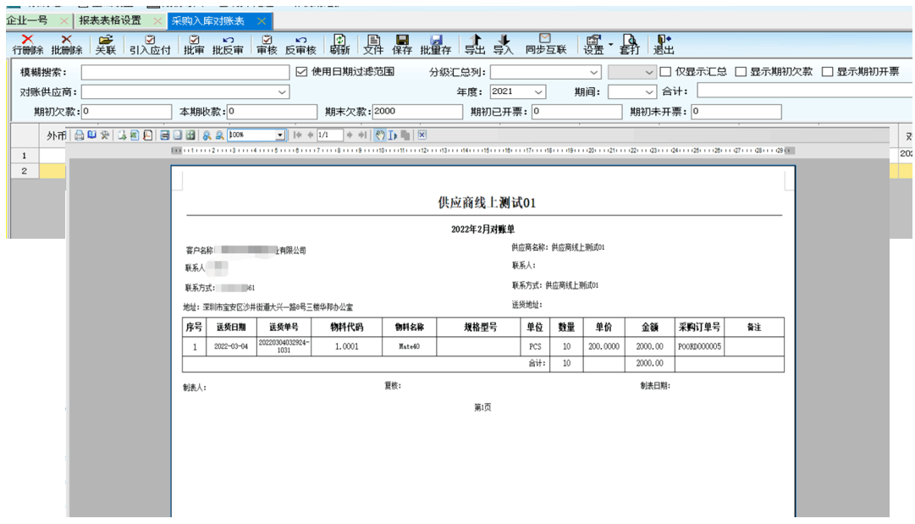Click the 同步互联 sync icon
Viewport: 915px width, 524px height.
point(545,44)
